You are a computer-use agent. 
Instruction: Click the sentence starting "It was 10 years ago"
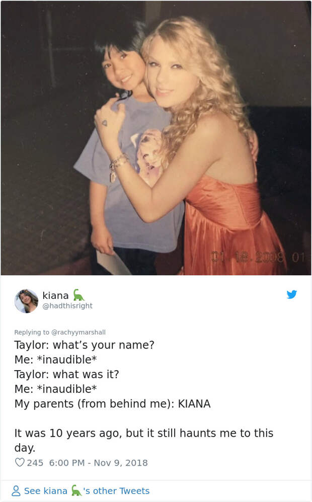[x=144, y=440]
